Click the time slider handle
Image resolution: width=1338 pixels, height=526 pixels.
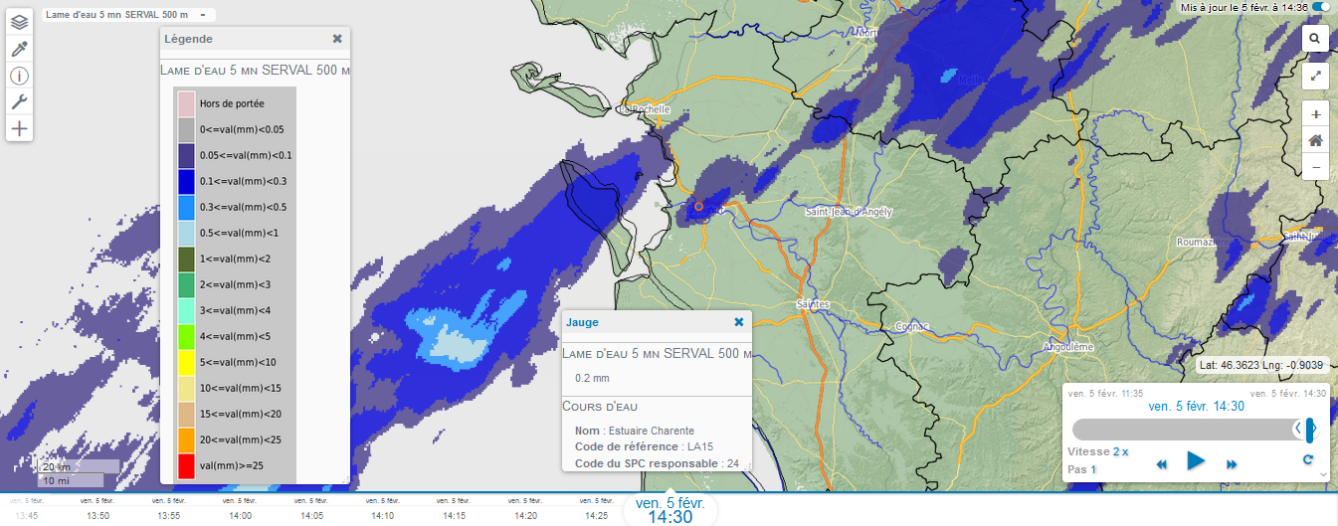pos(1310,429)
